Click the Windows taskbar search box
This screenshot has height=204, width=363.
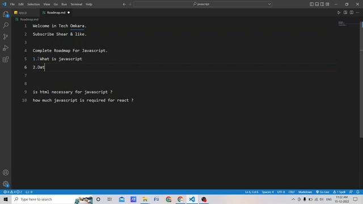pyautogui.click(x=52, y=199)
